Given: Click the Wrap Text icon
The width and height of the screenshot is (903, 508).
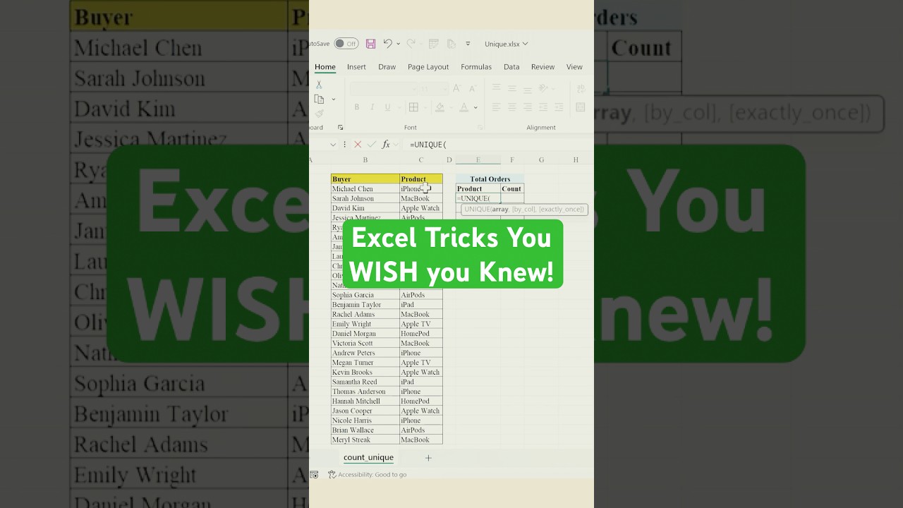Looking at the screenshot, I should 581,88.
